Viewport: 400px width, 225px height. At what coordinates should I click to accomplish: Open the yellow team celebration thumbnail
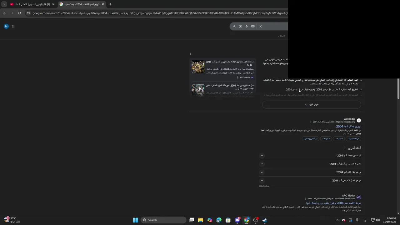tap(198, 67)
